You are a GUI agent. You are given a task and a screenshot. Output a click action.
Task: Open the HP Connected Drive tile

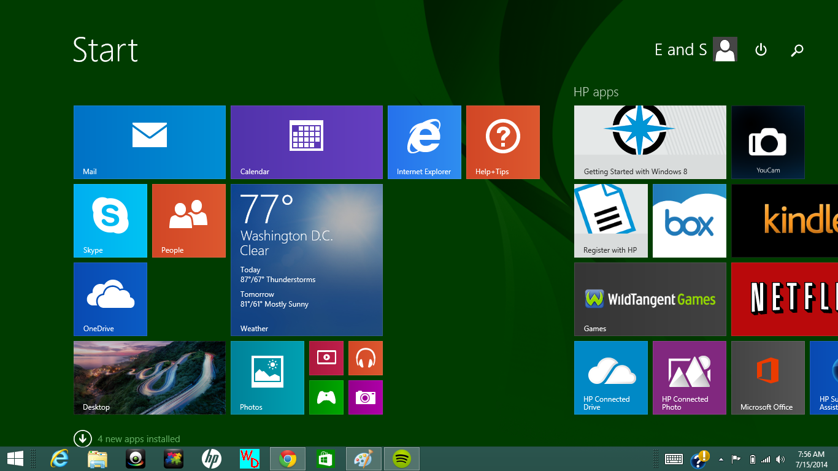[611, 378]
